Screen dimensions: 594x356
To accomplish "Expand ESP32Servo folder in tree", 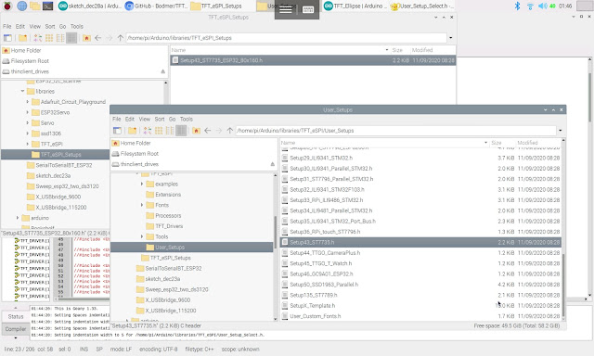I will (27, 112).
